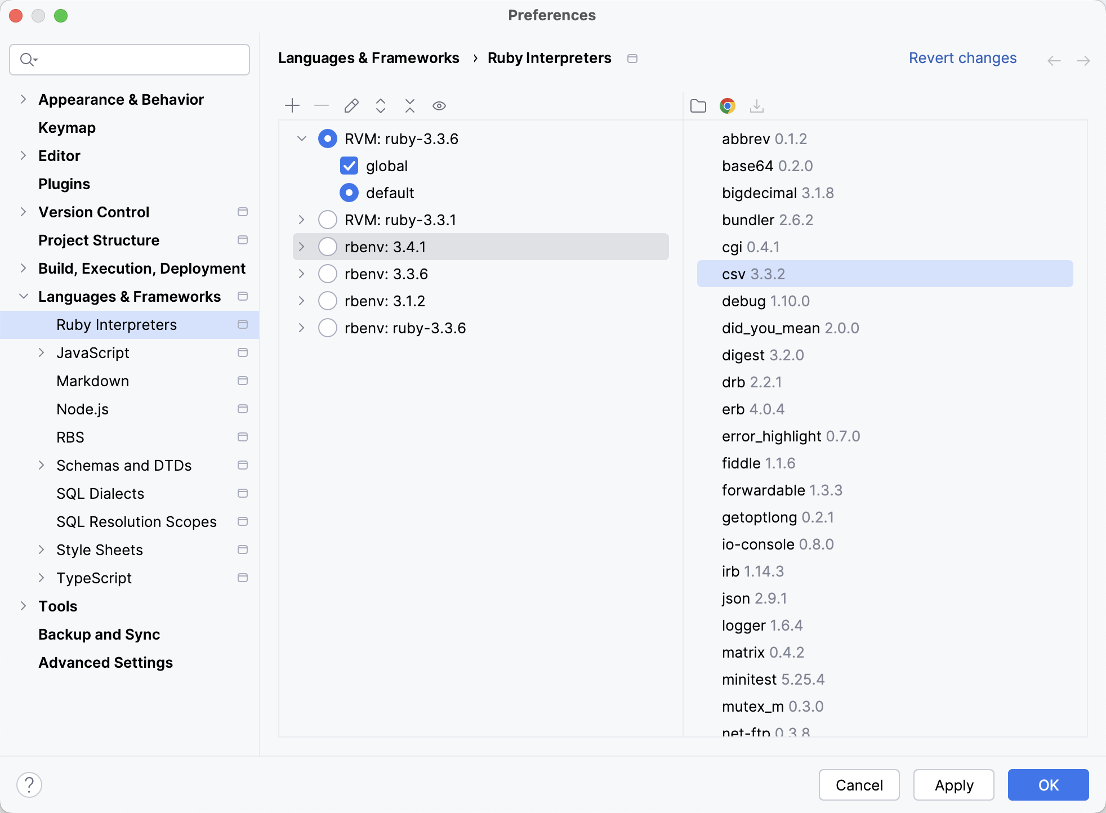
Task: Expand the rbenv: ruby-3.3.6 tree node
Action: click(301, 328)
